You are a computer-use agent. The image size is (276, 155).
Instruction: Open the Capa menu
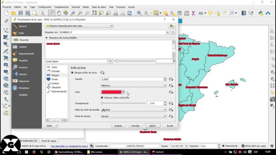(x=32, y=7)
